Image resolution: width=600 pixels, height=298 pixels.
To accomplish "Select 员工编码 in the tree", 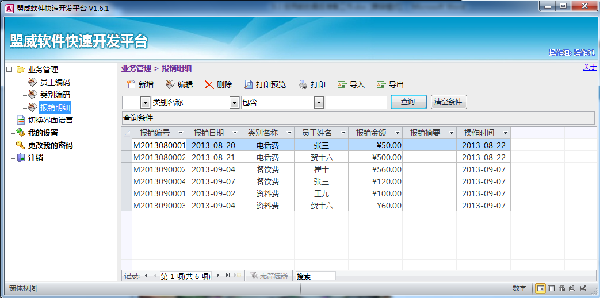I will tap(55, 82).
